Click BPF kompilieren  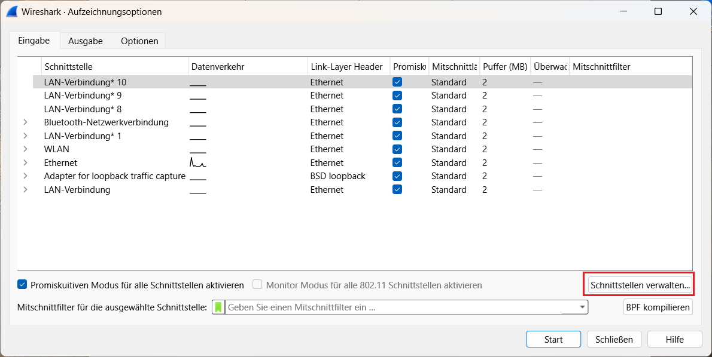(x=658, y=307)
